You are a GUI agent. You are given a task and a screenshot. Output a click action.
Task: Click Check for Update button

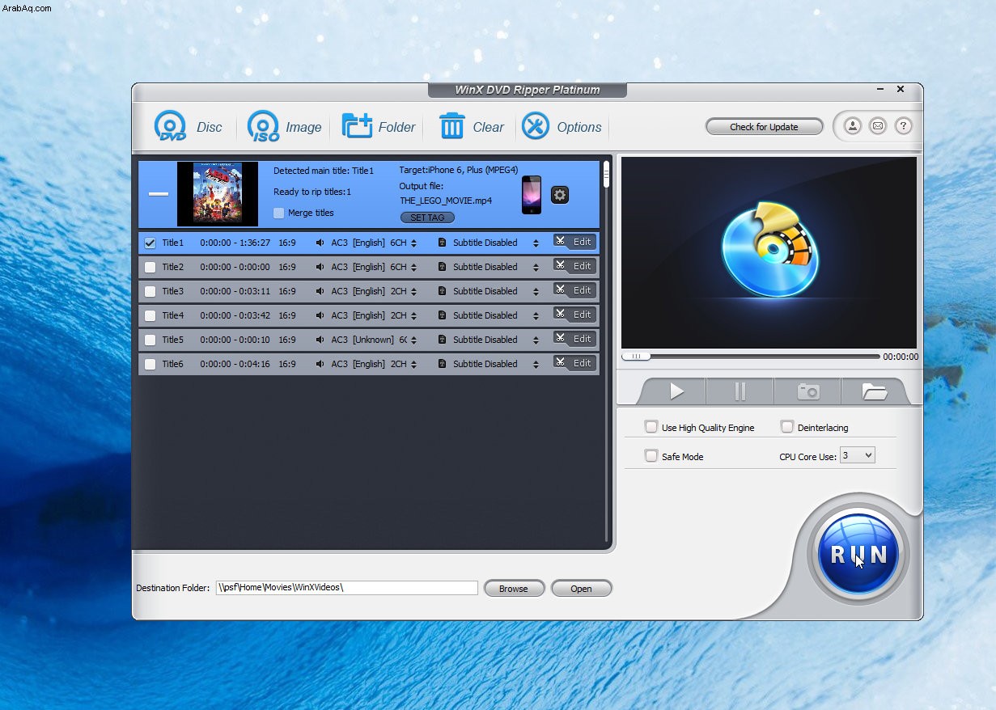pyautogui.click(x=764, y=127)
